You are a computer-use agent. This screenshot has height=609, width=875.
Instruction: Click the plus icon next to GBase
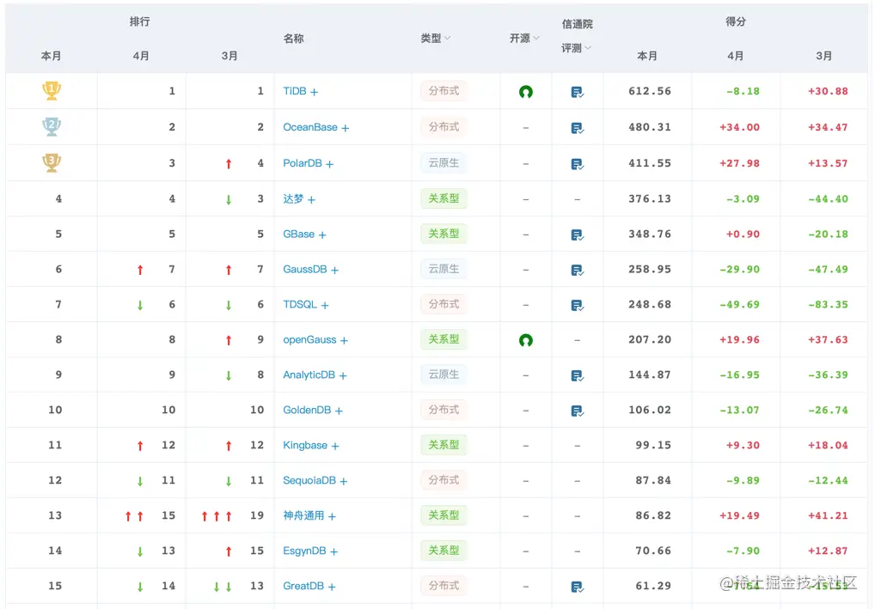coord(322,235)
